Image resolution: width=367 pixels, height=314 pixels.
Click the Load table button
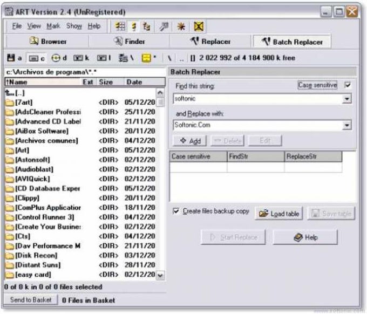[279, 214]
